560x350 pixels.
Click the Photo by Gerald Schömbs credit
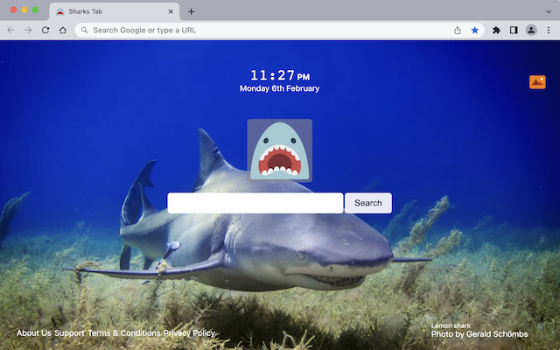coord(479,334)
